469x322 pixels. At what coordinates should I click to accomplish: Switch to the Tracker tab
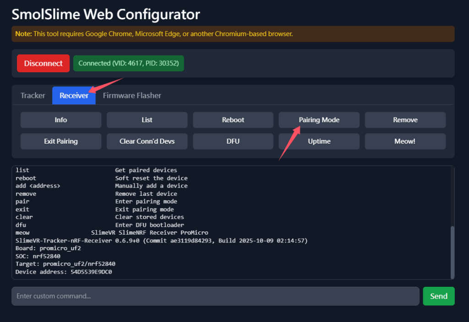33,96
